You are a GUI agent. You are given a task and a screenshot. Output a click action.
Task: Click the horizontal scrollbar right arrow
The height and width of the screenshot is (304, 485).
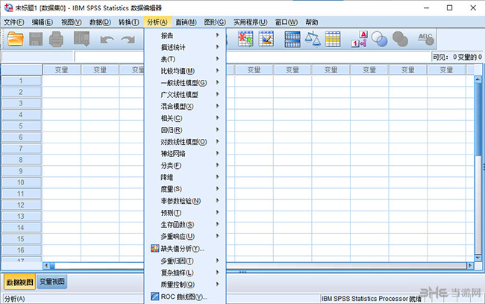(x=470, y=265)
